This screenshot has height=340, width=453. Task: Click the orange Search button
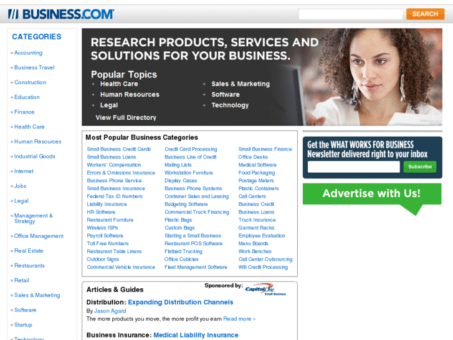[x=425, y=14]
